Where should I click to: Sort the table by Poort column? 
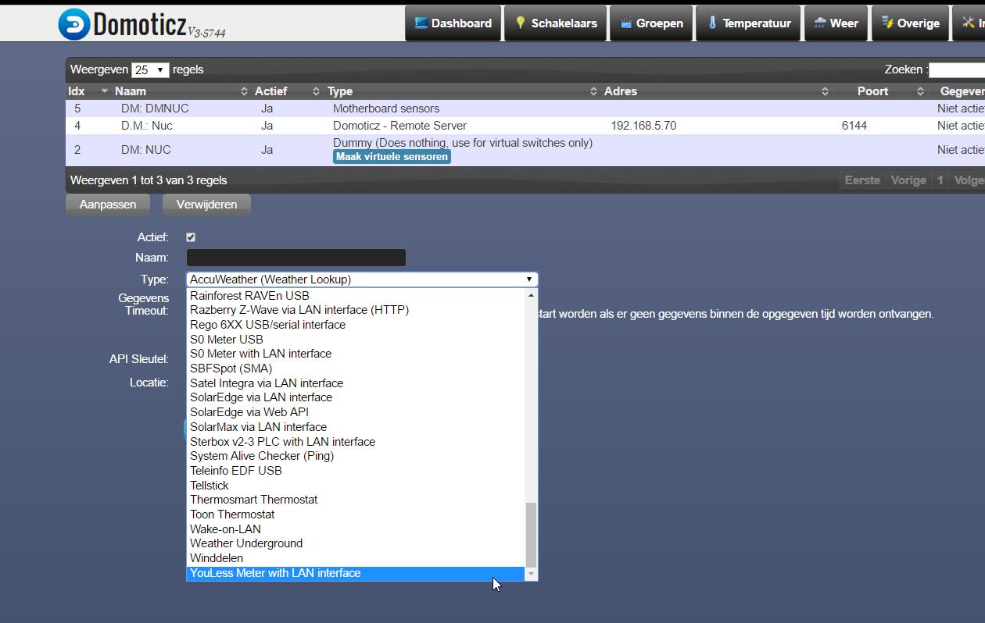click(880, 91)
